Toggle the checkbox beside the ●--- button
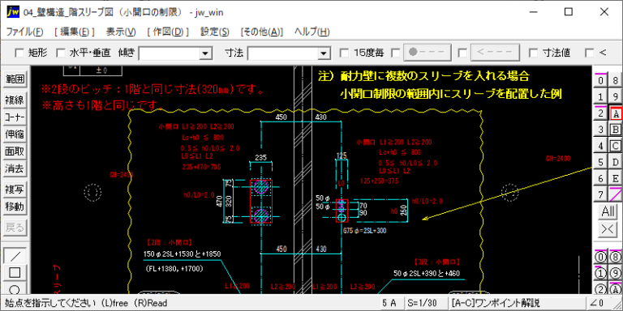The image size is (623, 311). click(396, 53)
